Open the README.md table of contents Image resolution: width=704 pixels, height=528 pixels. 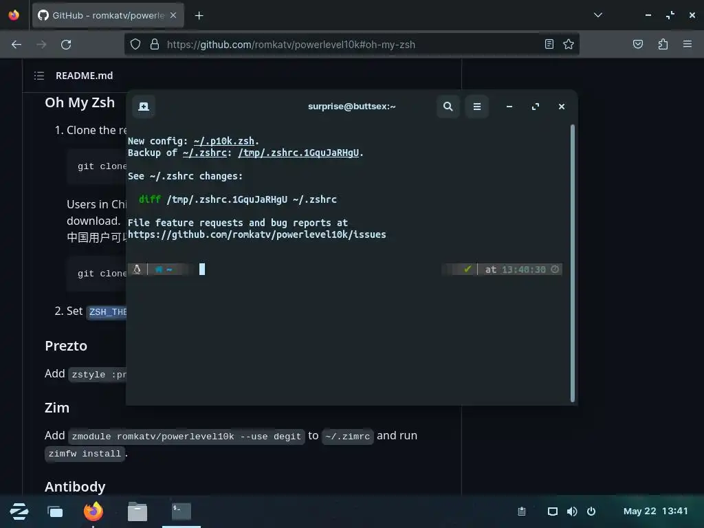[x=39, y=76]
